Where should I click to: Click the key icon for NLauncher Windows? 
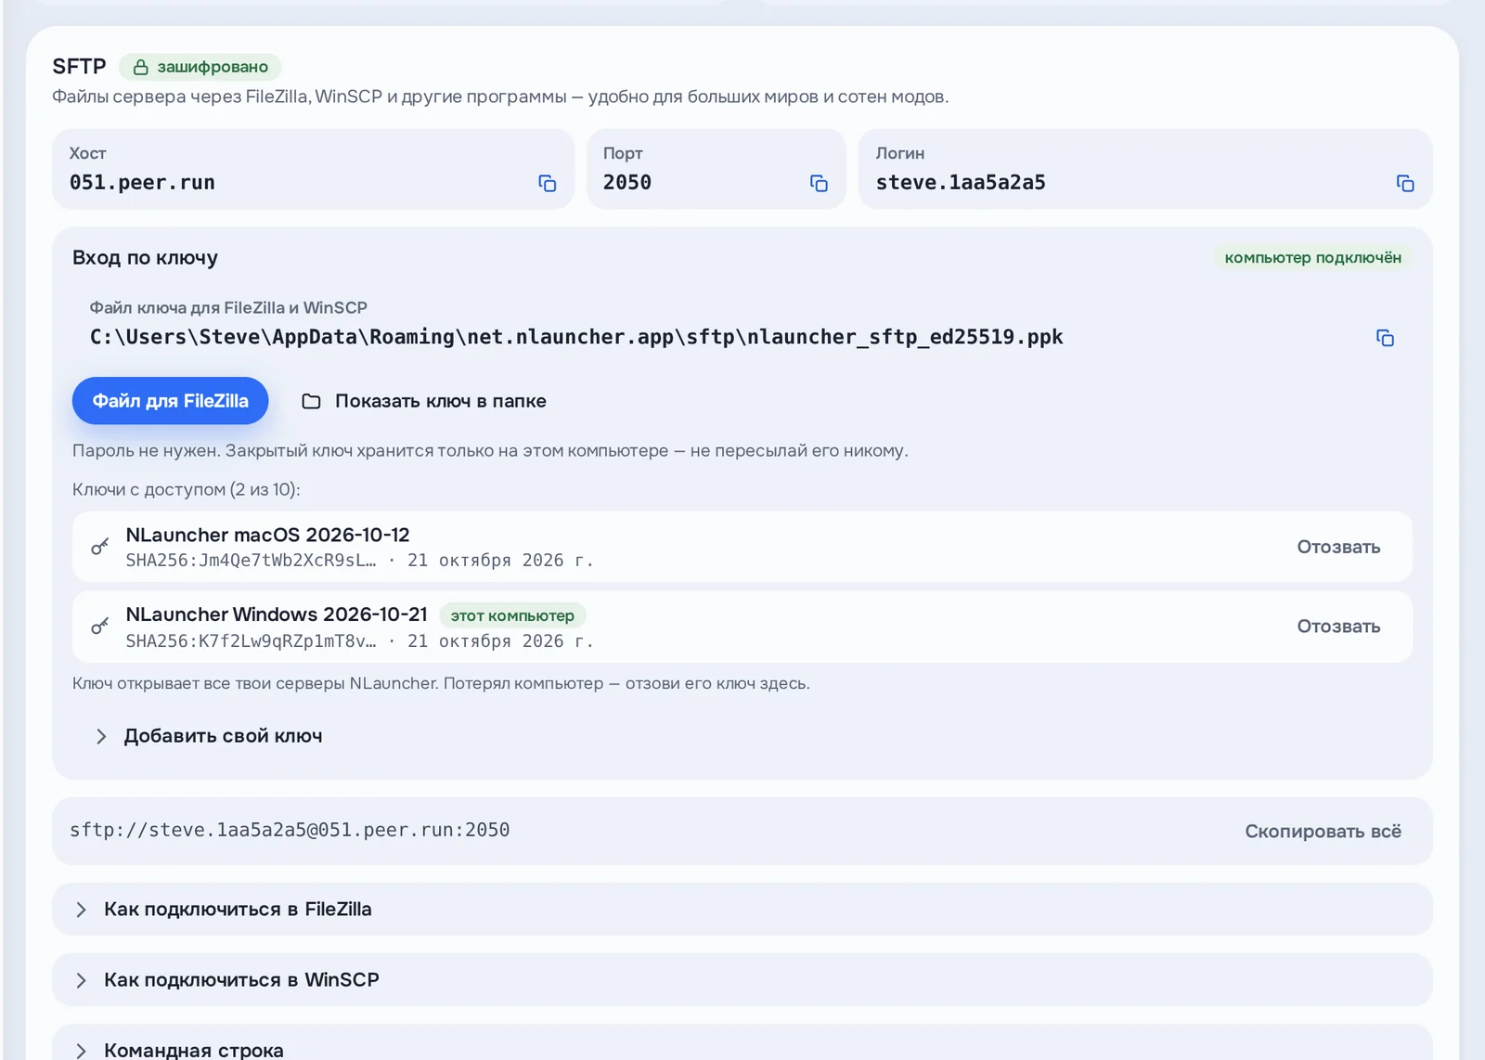click(100, 627)
